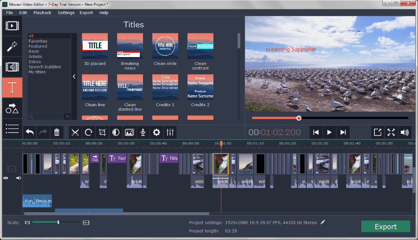This screenshot has height=240, width=418.
Task: Select the Callouts shapes sidebar icon
Action: tap(12, 108)
